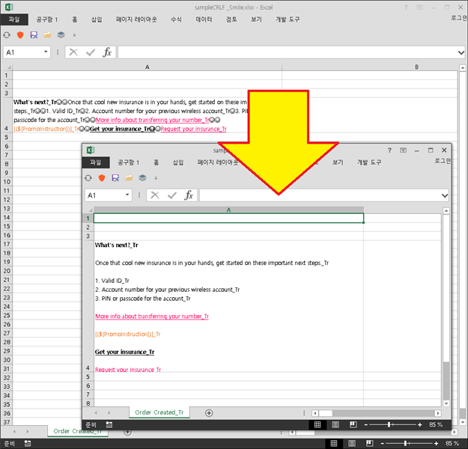The width and height of the screenshot is (468, 449).
Task: Open the 검토 tab in the back window
Action: pyautogui.click(x=231, y=19)
